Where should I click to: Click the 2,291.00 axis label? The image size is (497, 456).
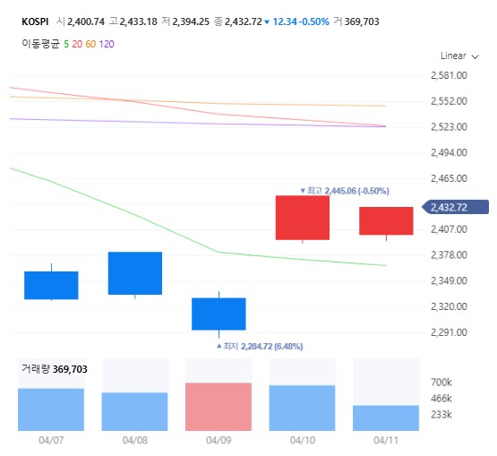pos(449,332)
